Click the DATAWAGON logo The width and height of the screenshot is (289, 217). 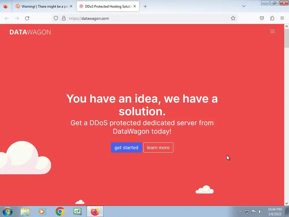pos(30,32)
